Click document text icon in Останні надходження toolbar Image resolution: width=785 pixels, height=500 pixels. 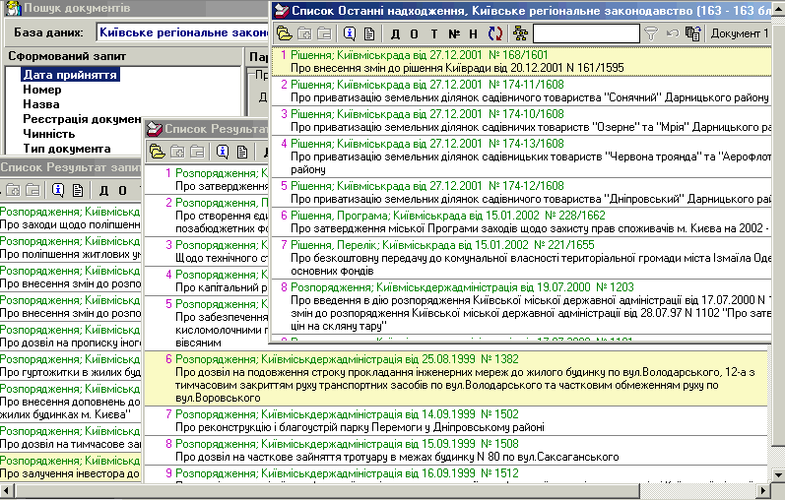(368, 33)
